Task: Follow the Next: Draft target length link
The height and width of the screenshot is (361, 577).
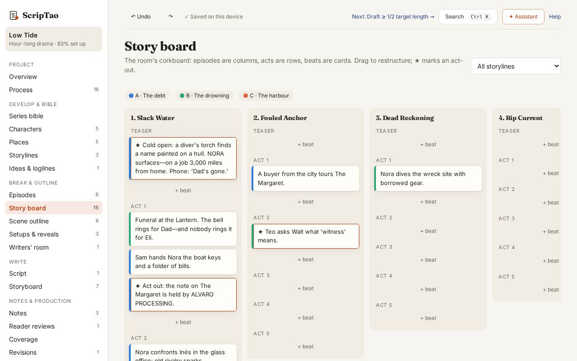Action: coord(393,17)
